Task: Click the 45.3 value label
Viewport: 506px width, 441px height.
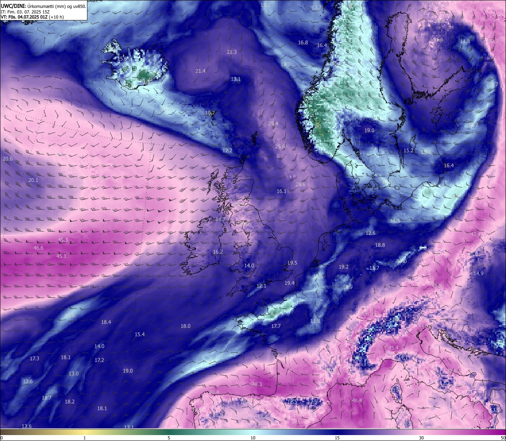Action: 63,240
